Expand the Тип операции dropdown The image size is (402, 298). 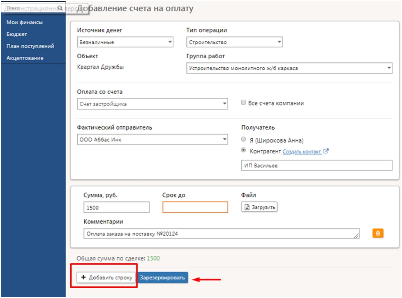tap(234, 42)
